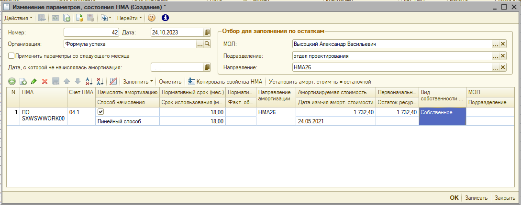The height and width of the screenshot is (205, 521).
Task: Click the green Add row icon
Action: coord(12,82)
